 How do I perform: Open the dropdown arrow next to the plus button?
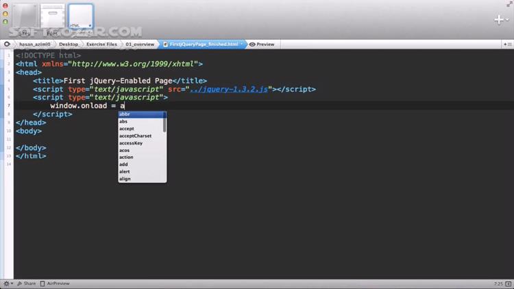pos(507,20)
